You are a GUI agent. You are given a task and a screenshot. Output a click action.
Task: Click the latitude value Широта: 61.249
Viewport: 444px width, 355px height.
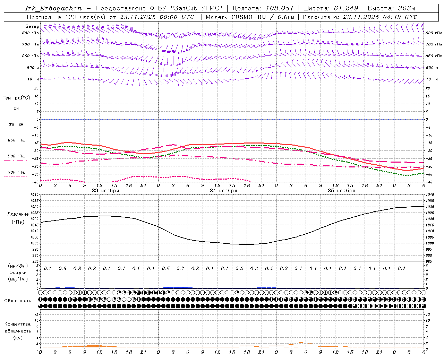tap(331, 8)
